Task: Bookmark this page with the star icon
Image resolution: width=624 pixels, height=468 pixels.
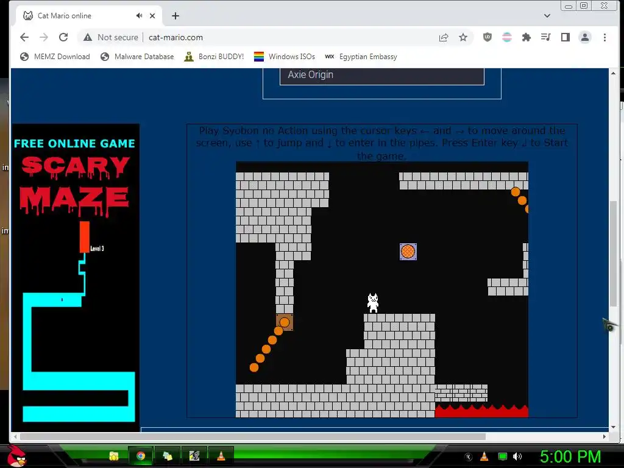Action: coord(463,37)
